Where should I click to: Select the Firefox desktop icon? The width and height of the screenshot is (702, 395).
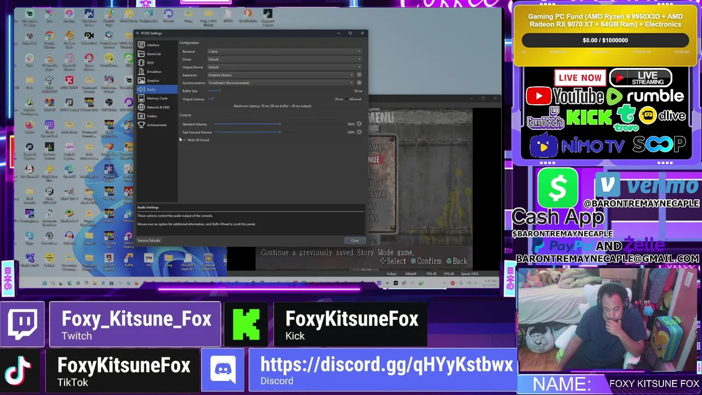tap(30, 127)
